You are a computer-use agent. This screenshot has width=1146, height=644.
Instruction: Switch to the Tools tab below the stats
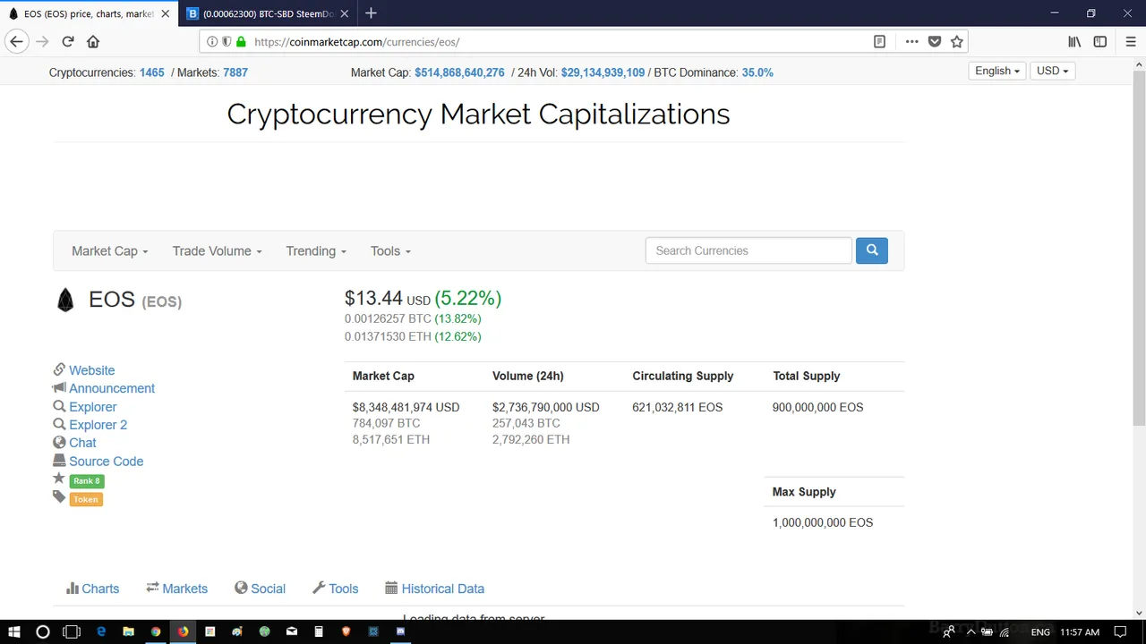(x=335, y=589)
